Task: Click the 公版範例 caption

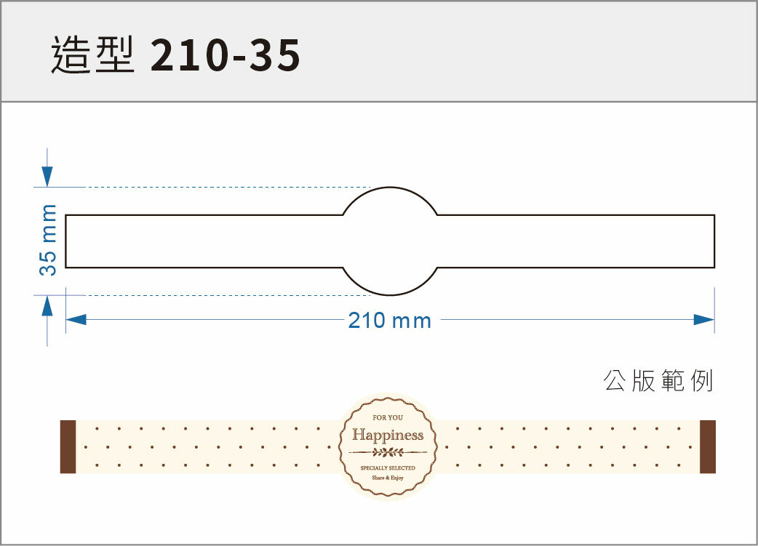Action: coord(658,381)
